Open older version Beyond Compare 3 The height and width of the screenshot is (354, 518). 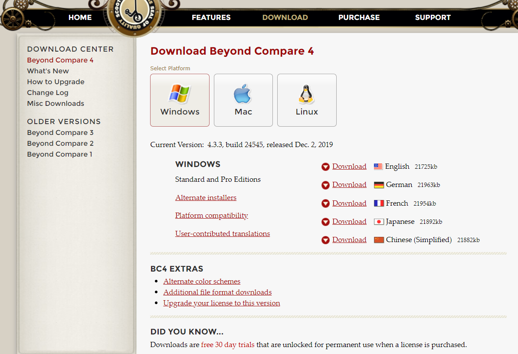point(60,132)
